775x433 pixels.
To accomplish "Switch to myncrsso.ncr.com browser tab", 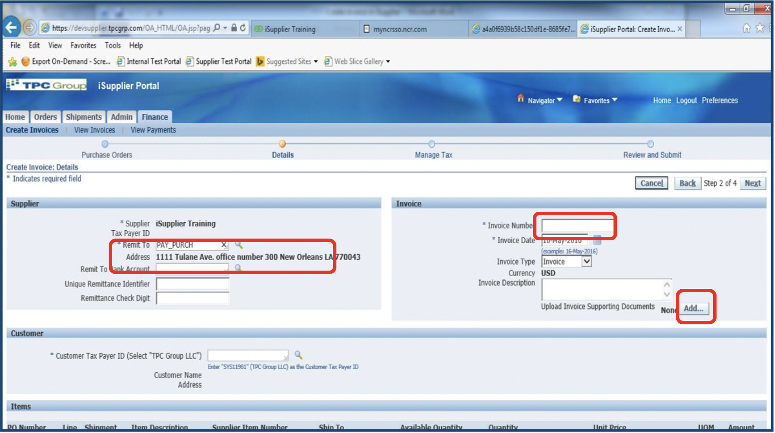I will coord(414,29).
